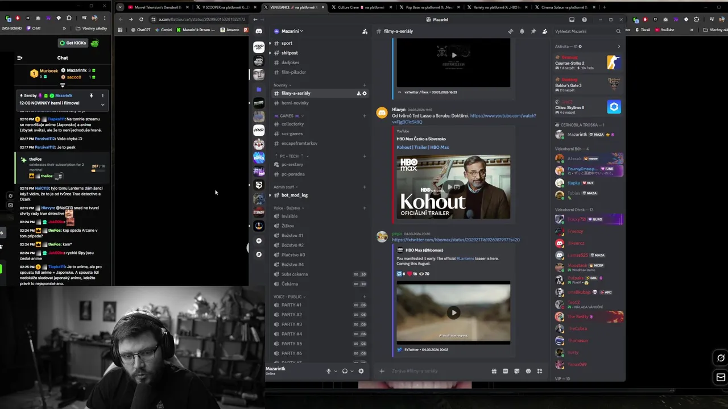Collapse the PC + TECH category

tap(291, 156)
